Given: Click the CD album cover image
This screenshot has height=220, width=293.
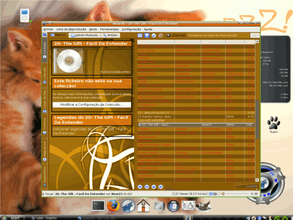Looking at the screenshot, I should tap(68, 61).
